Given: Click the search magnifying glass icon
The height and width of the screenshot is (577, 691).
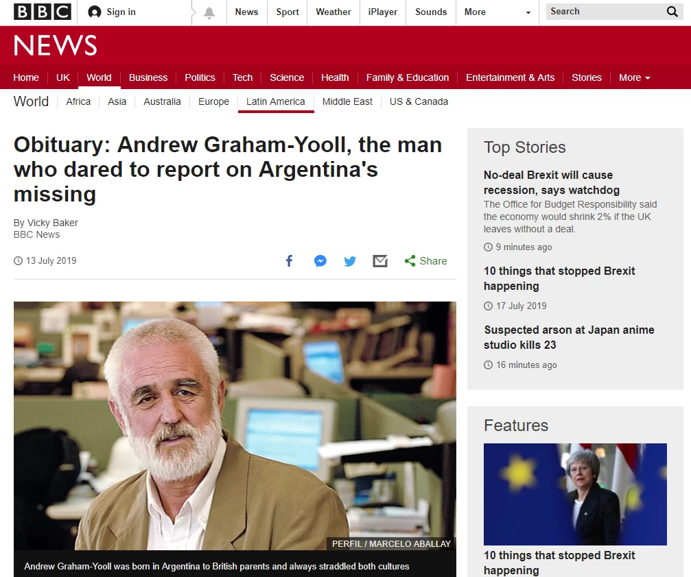Looking at the screenshot, I should [x=672, y=12].
